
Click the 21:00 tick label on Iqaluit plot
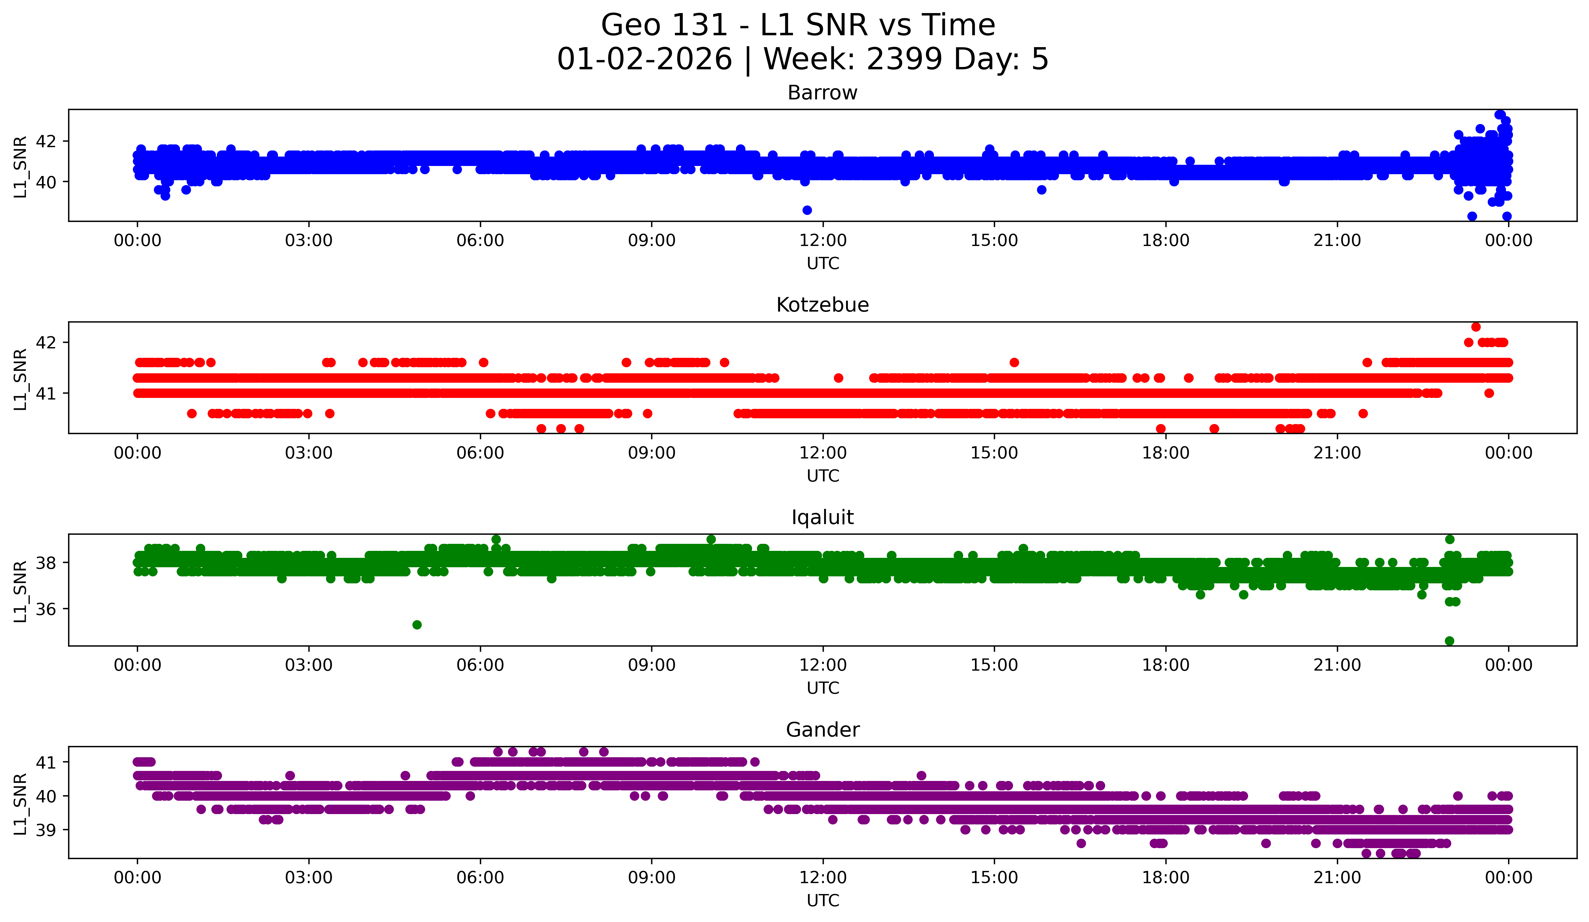click(1337, 665)
